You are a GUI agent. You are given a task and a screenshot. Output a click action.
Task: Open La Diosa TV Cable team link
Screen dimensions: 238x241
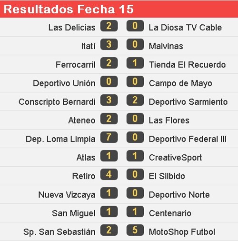coord(185,28)
